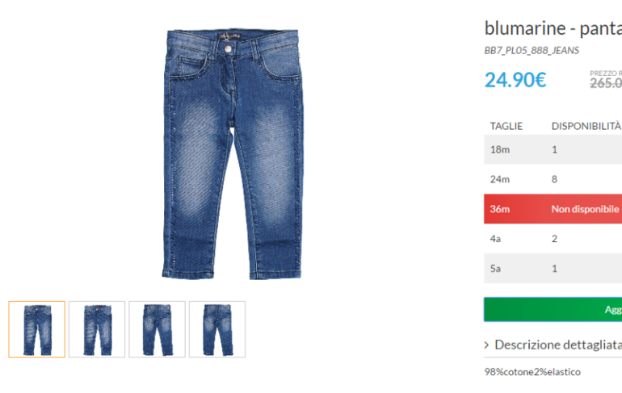This screenshot has height=393, width=622.
Task: Click the DISPONIBILITÀ column header
Action: (586, 126)
